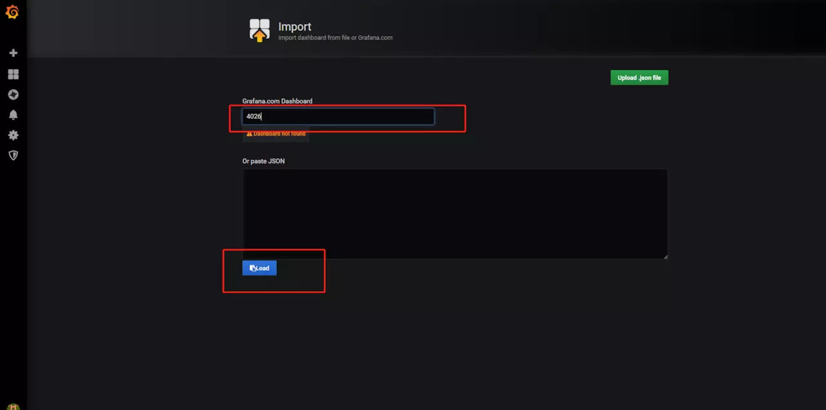The height and width of the screenshot is (410, 826).
Task: Click the blue Load button
Action: 259,268
